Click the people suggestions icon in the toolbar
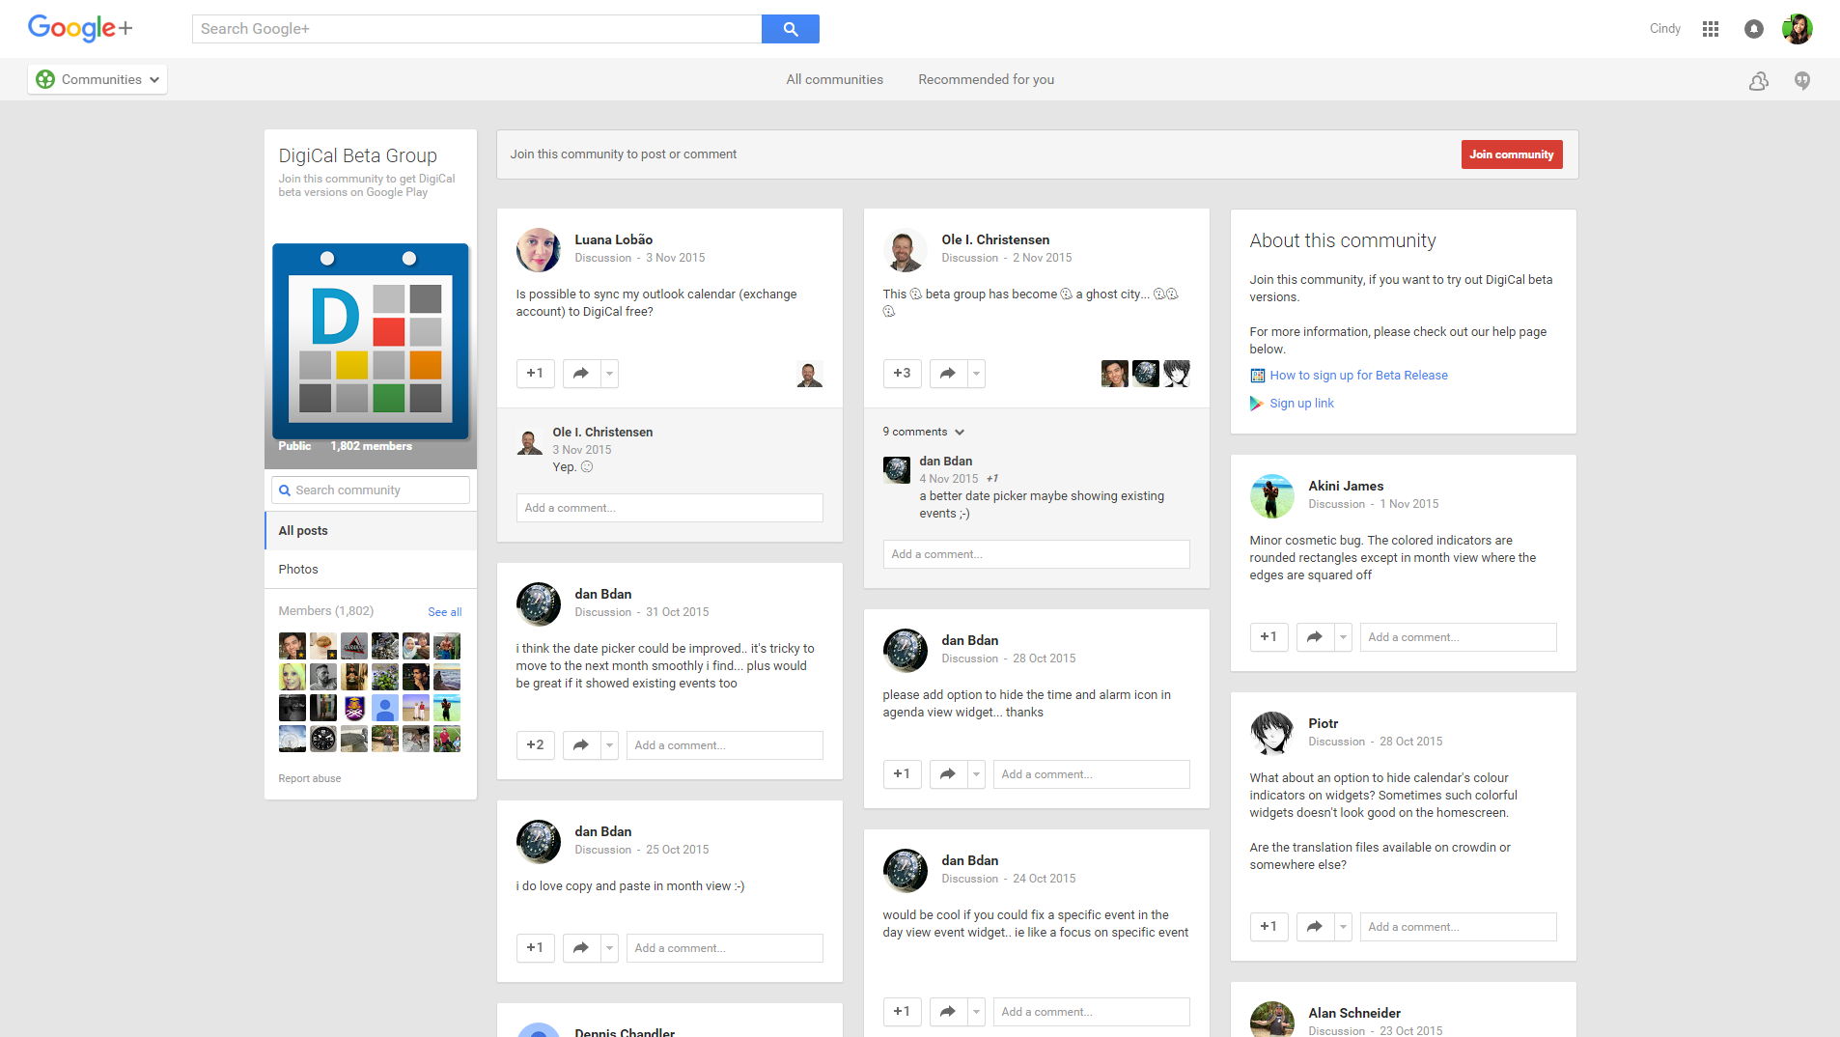The image size is (1840, 1037). click(1758, 81)
